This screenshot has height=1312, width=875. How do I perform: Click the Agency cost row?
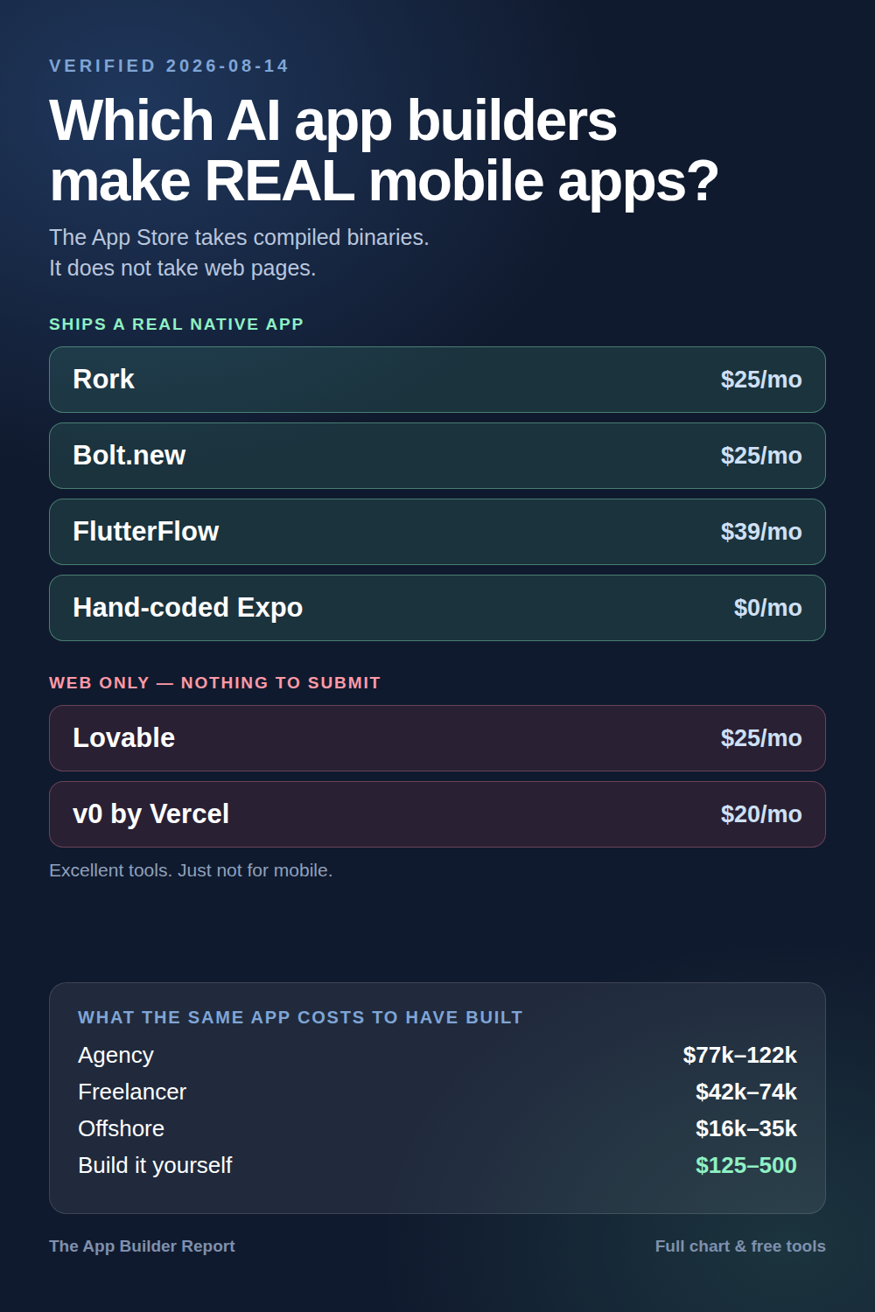(437, 1055)
